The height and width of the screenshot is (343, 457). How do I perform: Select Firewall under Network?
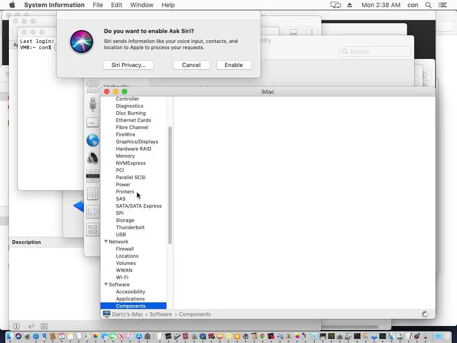(x=125, y=249)
